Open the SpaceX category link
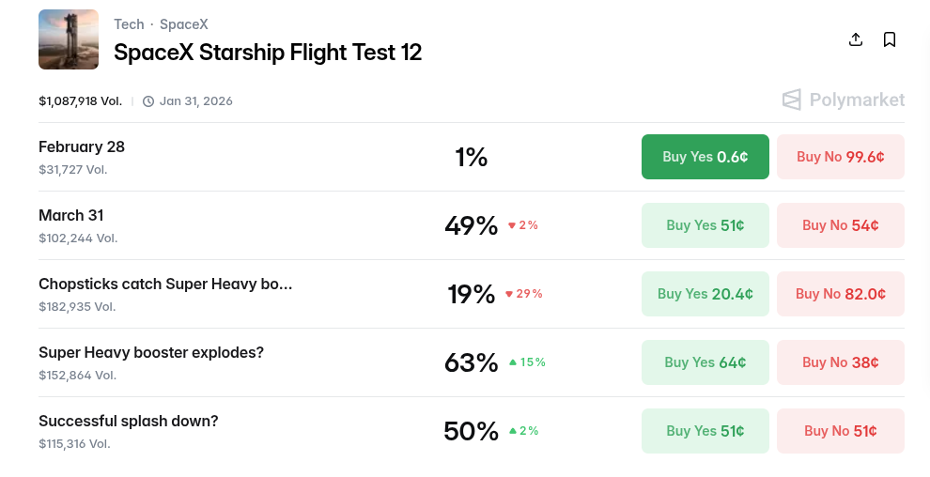 184,24
